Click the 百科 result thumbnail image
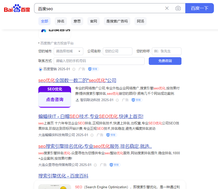The height and width of the screenshot is (189, 218). tap(55, 187)
